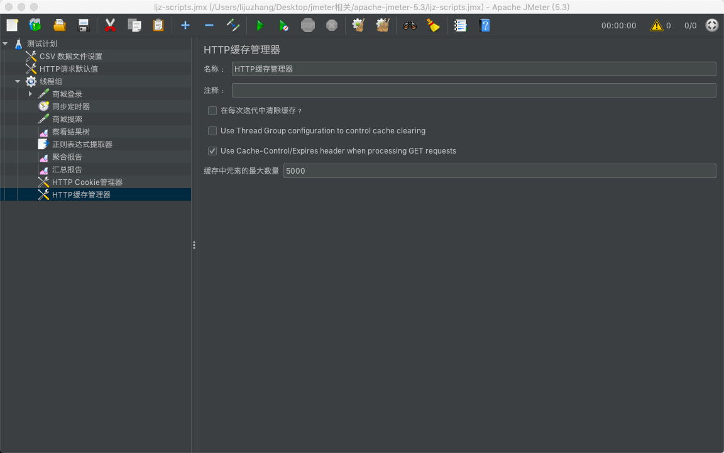The width and height of the screenshot is (724, 453).
Task: Click the New test plan icon
Action: 12,25
